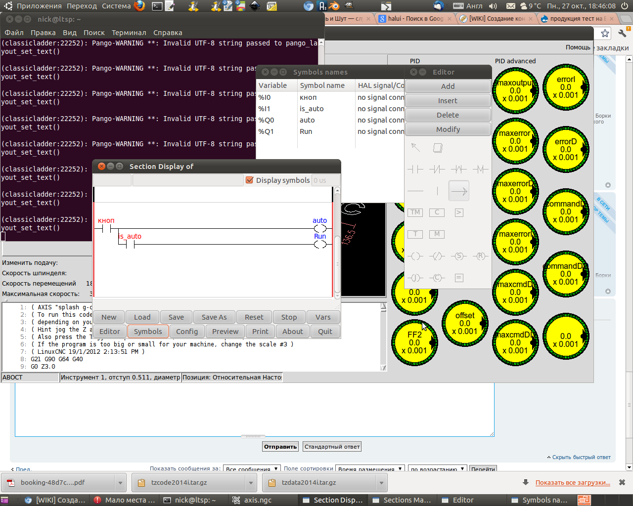The height and width of the screenshot is (506, 633).
Task: Select the long horizontal arrow connection tool
Action: pyautogui.click(x=459, y=191)
